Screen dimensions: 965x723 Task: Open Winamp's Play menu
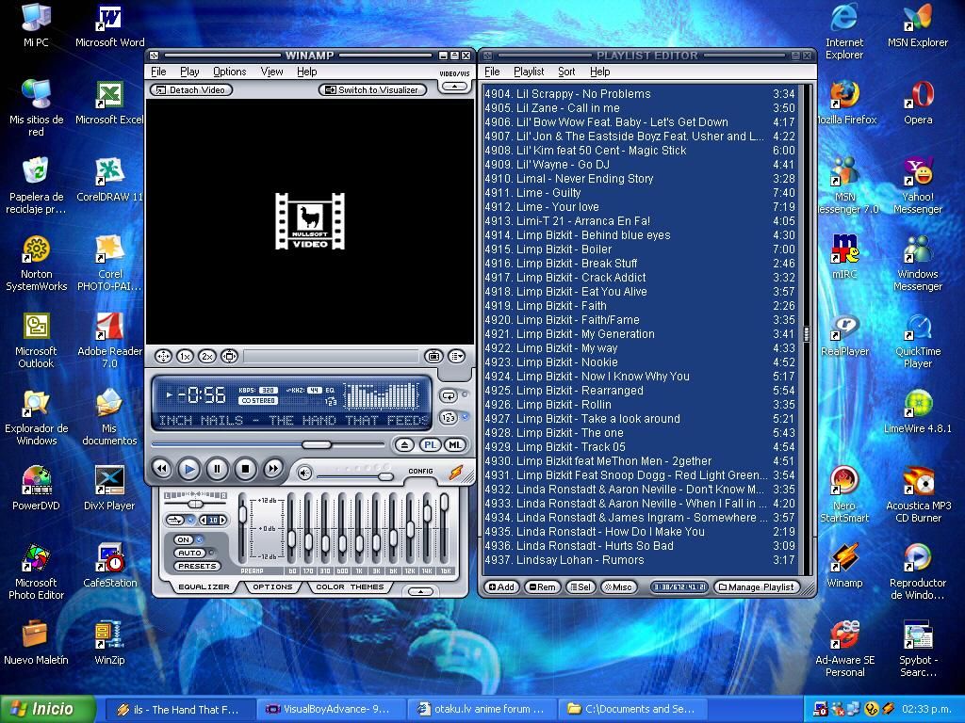[x=189, y=72]
